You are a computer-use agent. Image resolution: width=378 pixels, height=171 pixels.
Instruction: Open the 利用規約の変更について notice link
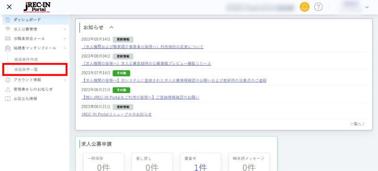(143, 47)
